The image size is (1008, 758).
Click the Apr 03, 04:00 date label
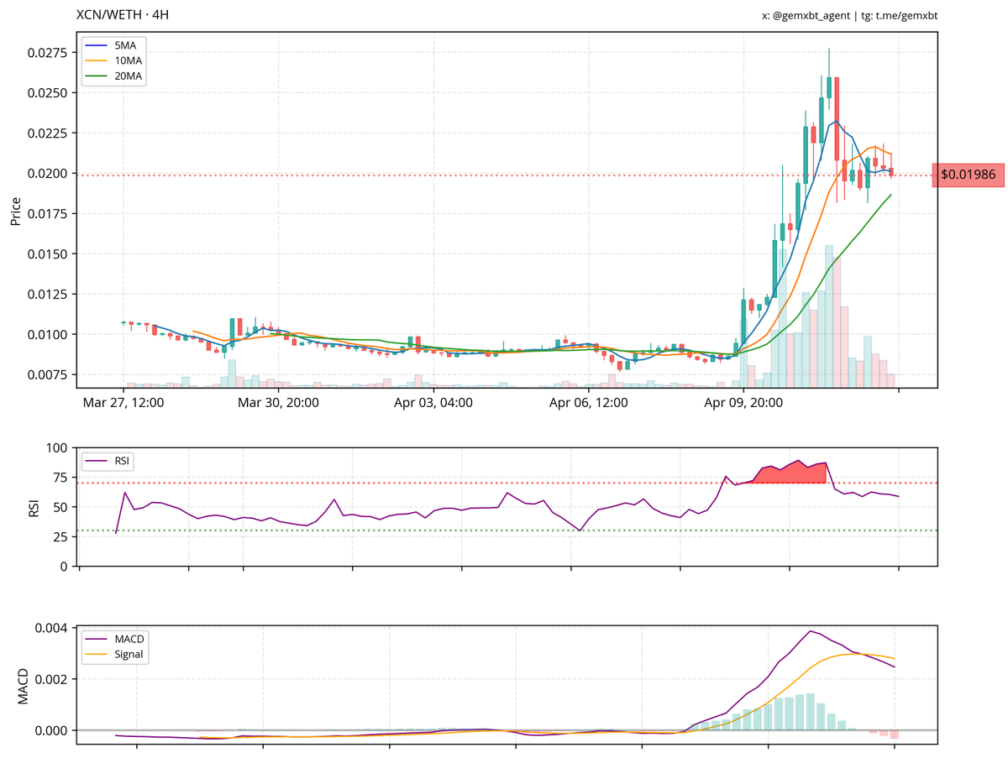tap(433, 403)
